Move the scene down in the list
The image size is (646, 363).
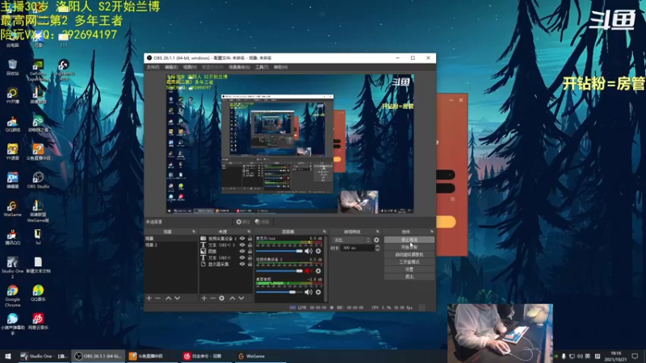point(177,298)
